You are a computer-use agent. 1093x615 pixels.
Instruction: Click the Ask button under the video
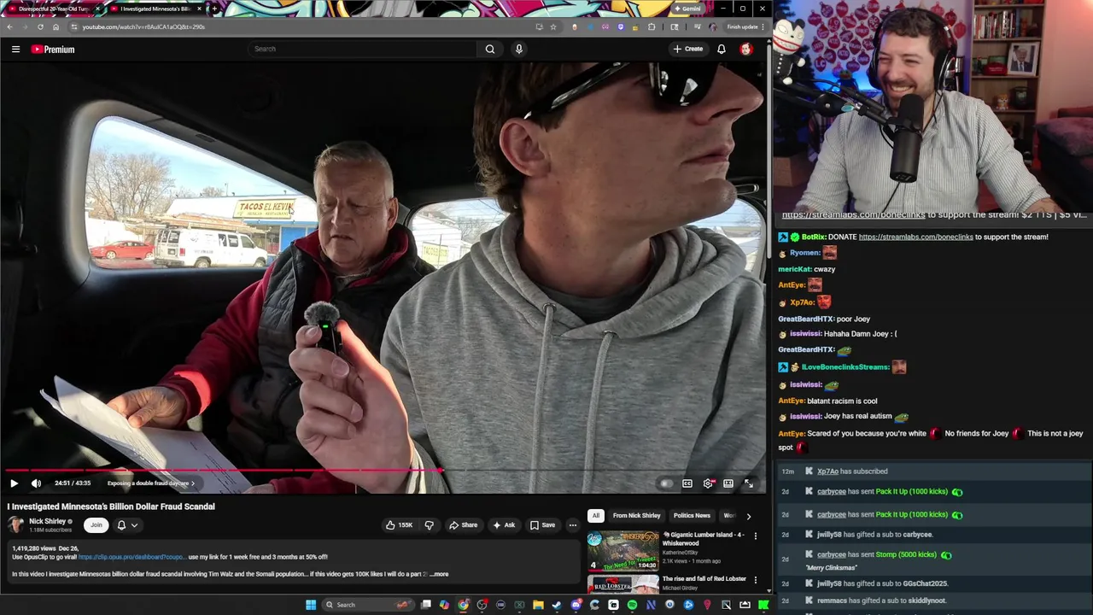tap(504, 525)
